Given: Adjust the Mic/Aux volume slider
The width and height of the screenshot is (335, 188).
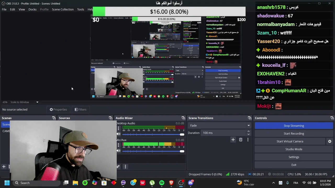Looking at the screenshot, I should 153,151.
